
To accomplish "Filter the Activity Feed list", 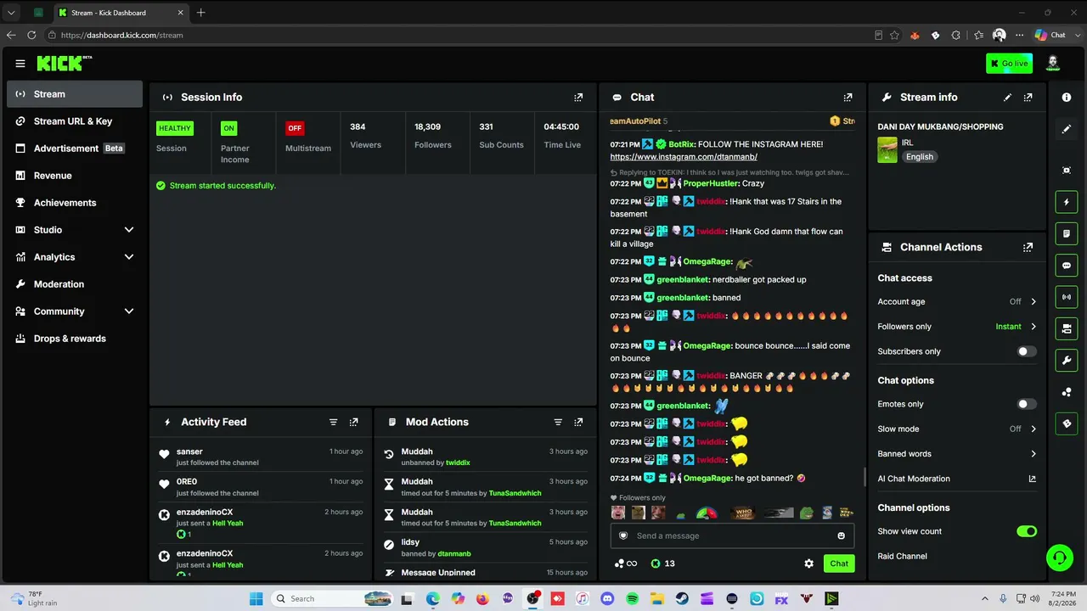I will [333, 422].
